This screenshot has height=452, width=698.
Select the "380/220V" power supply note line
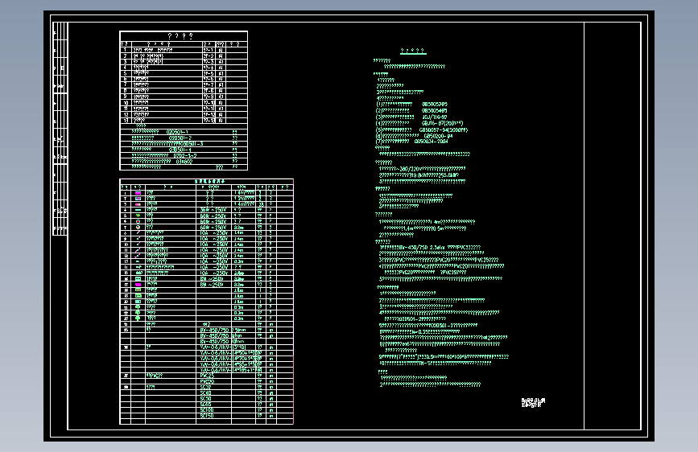(422, 169)
